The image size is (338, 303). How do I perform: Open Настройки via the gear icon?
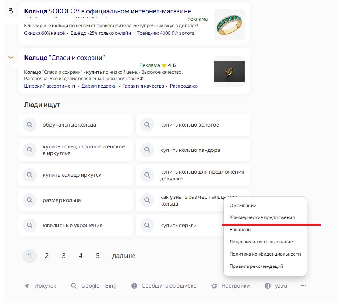tap(215, 286)
